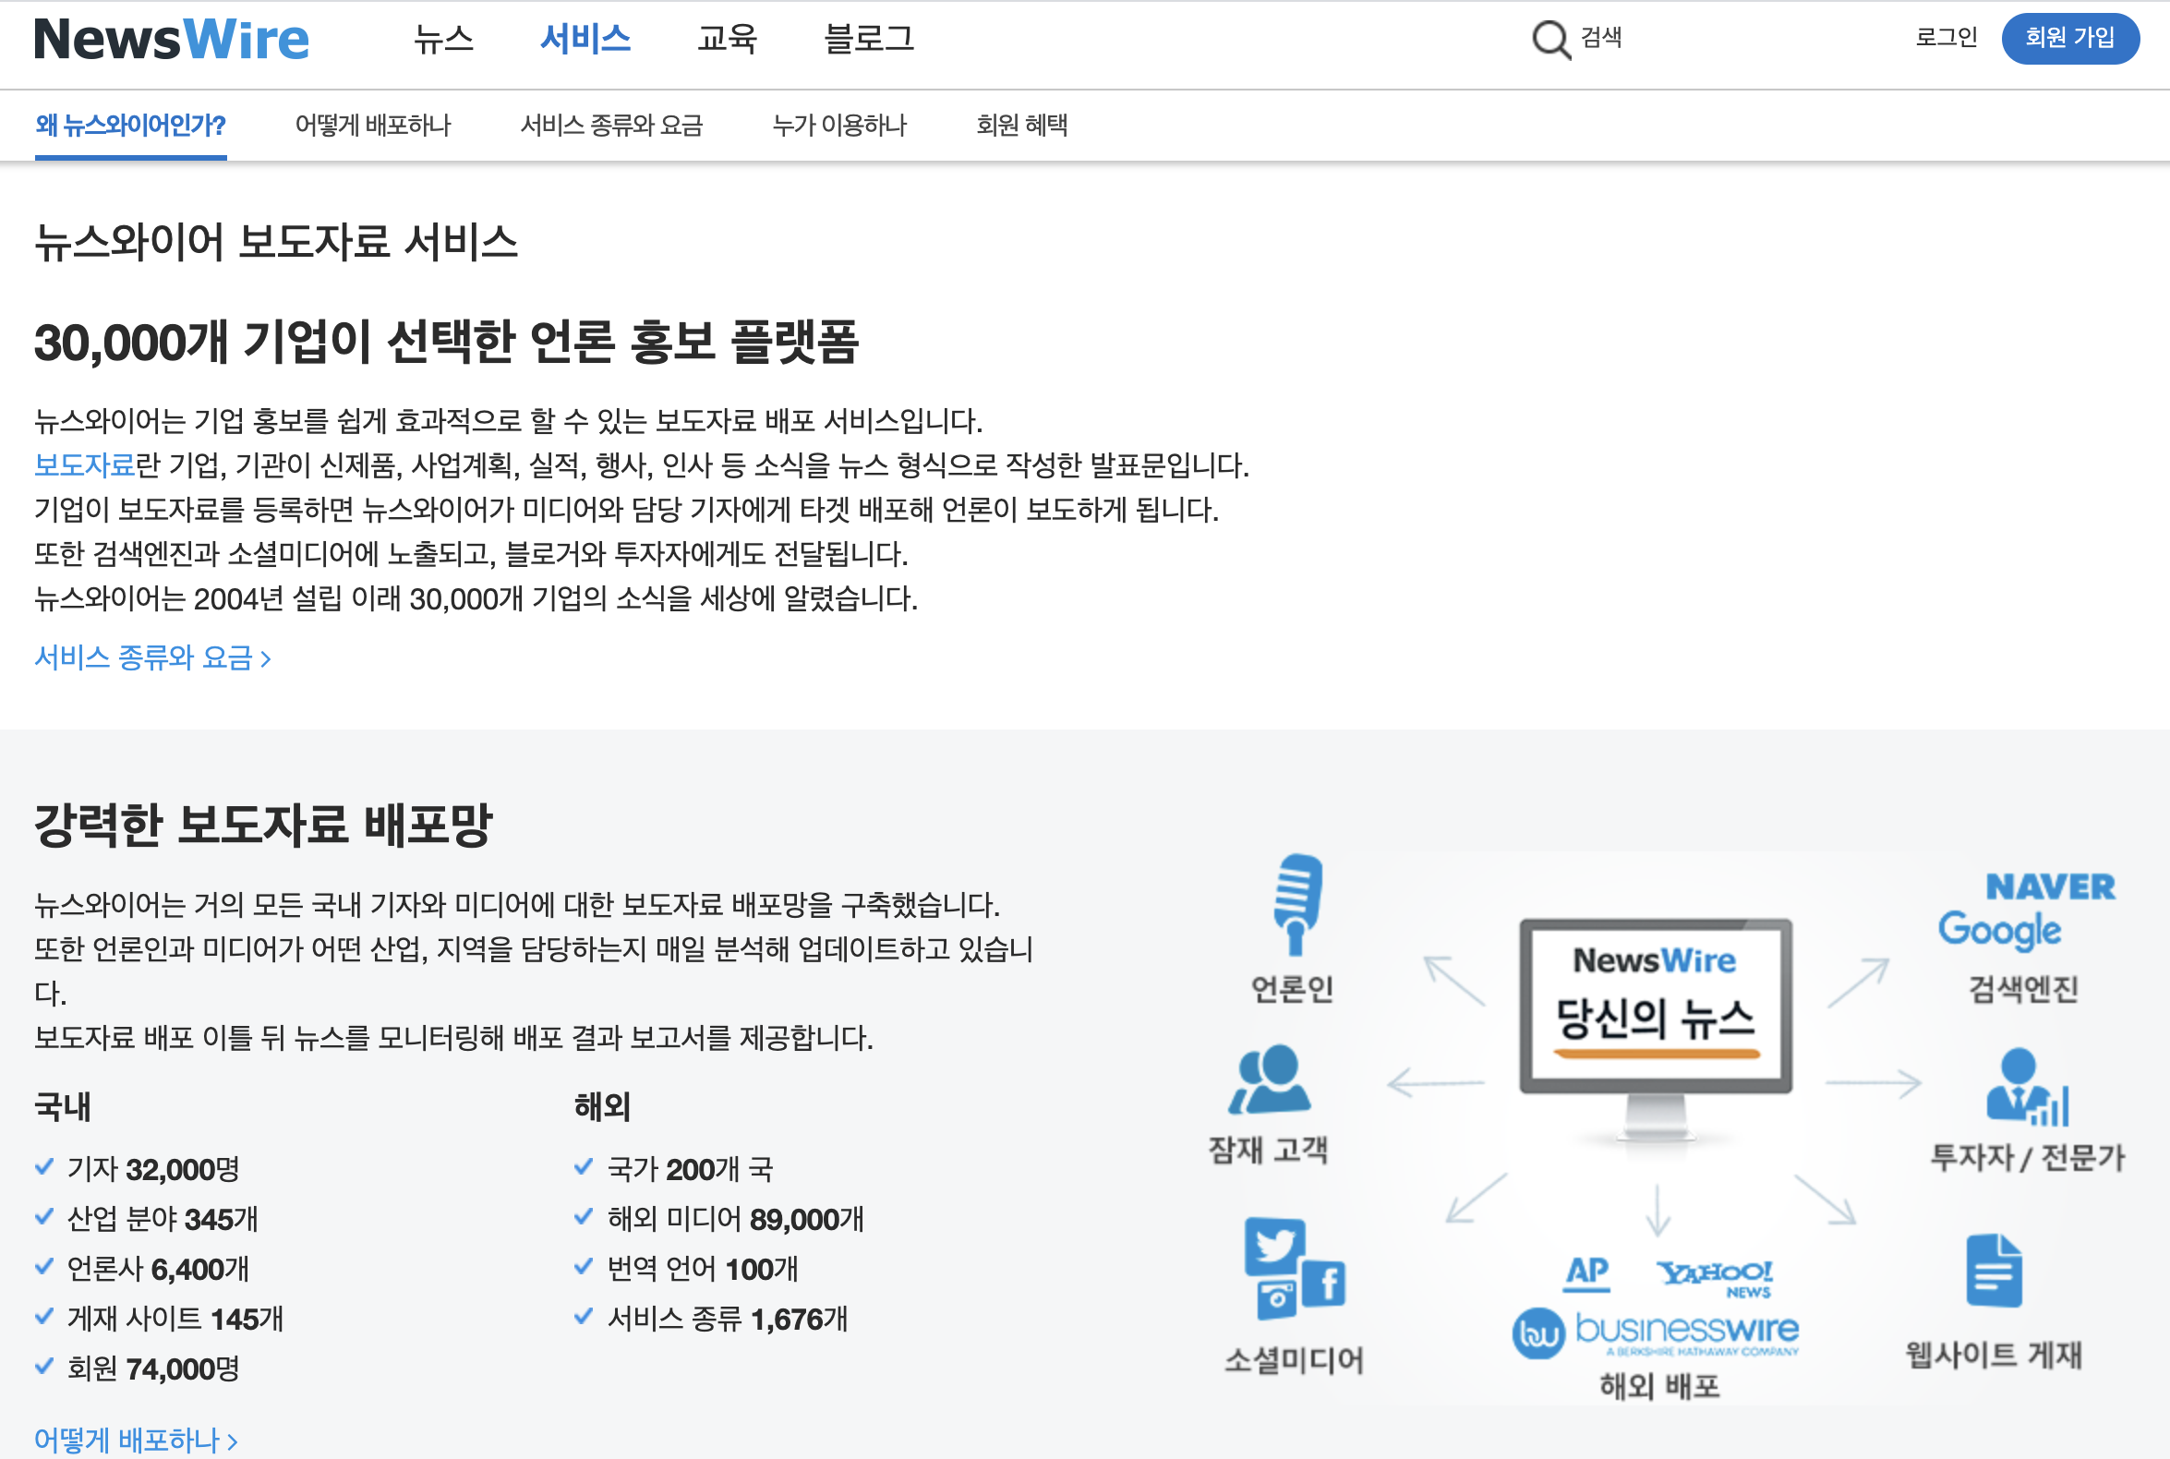2170x1459 pixels.
Task: Click the 로그인 link
Action: pos(1946,37)
